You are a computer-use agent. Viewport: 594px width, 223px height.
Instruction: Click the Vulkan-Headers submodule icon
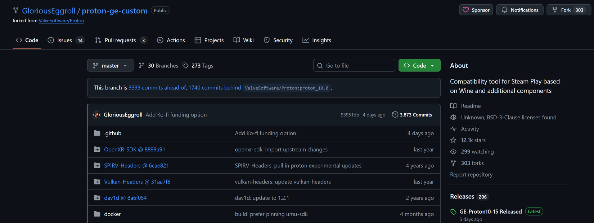[x=97, y=182]
